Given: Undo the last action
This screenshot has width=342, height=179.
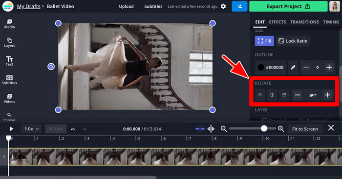Looking at the screenshot, I should point(73,129).
